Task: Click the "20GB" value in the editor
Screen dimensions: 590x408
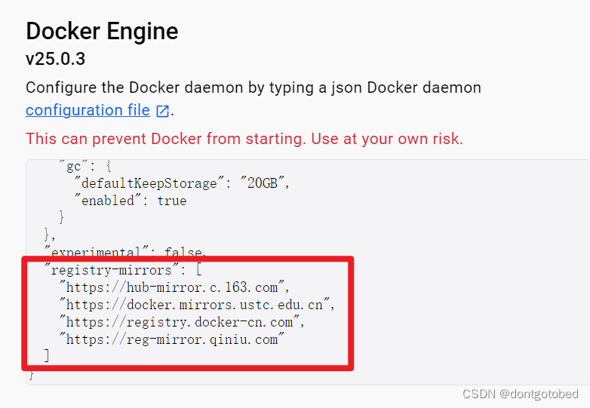Action: pyautogui.click(x=262, y=183)
